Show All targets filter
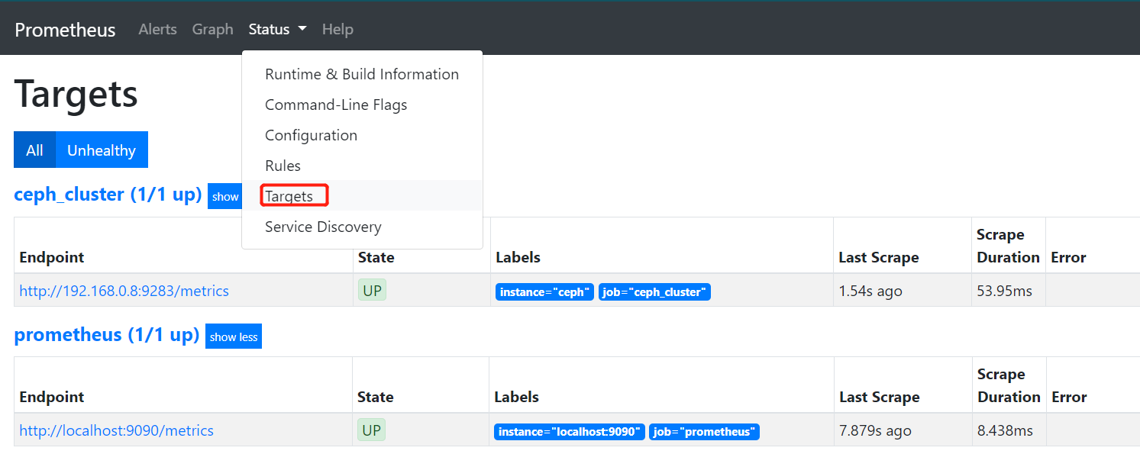The height and width of the screenshot is (454, 1140). tap(34, 150)
